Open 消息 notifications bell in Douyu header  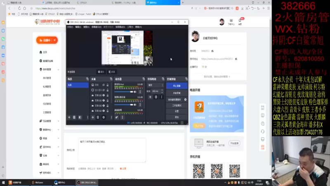click(240, 22)
